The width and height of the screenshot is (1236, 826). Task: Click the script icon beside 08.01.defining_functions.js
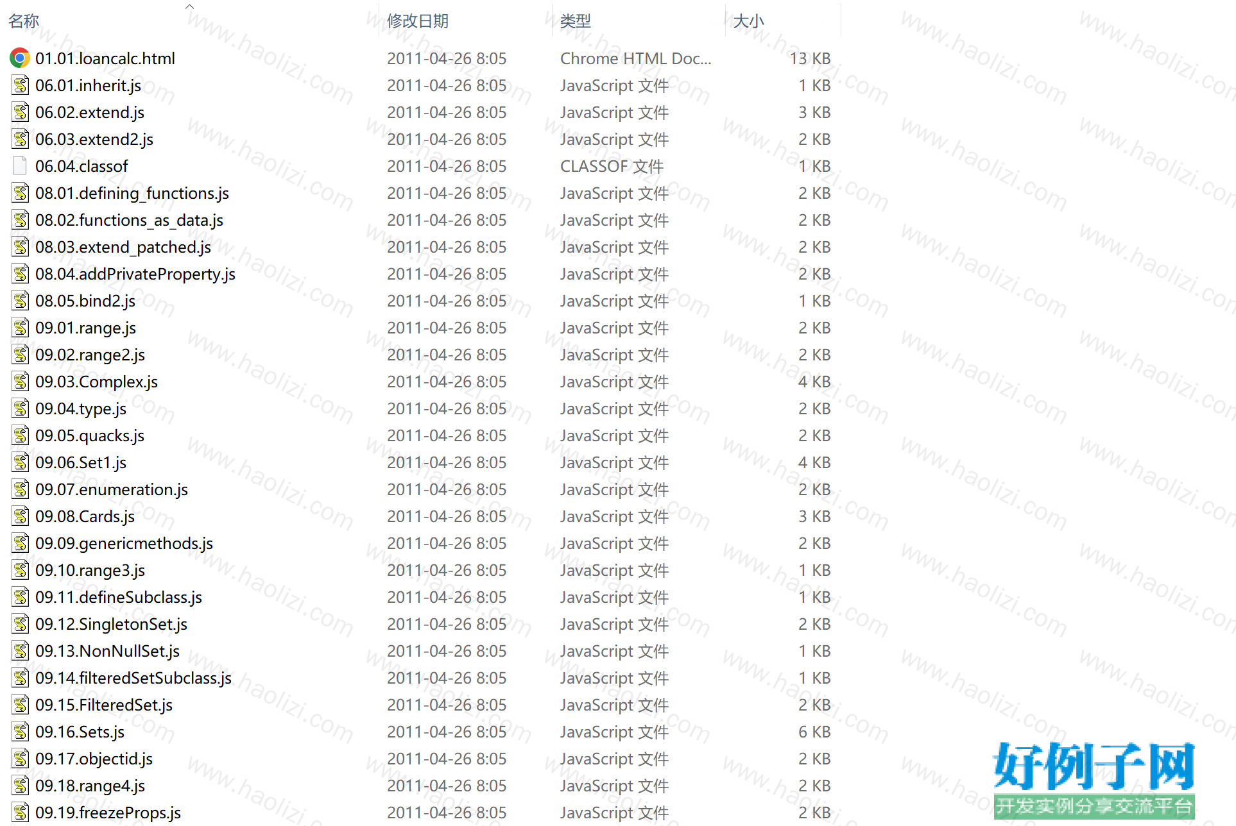click(x=21, y=193)
